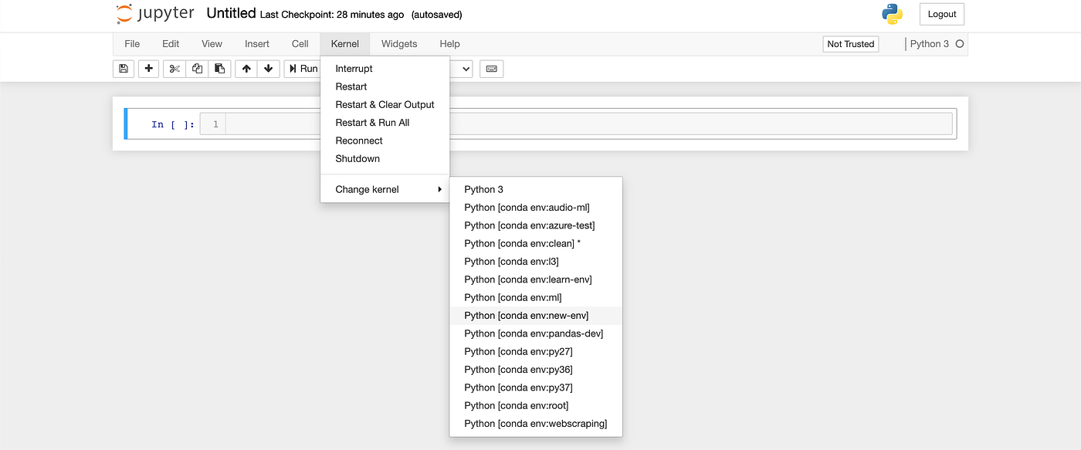Open the Help menu
Image resolution: width=1081 pixels, height=450 pixels.
(449, 44)
